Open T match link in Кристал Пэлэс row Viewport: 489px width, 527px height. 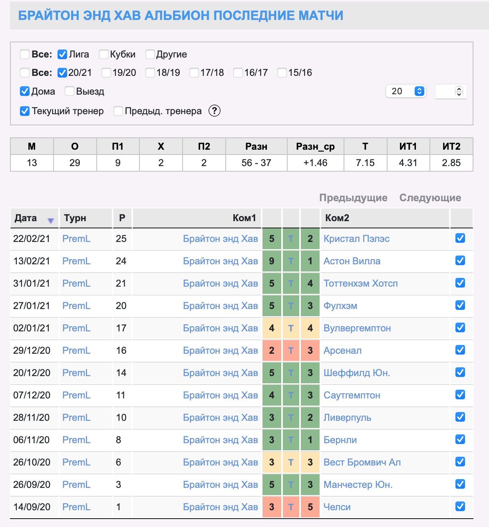point(291,239)
